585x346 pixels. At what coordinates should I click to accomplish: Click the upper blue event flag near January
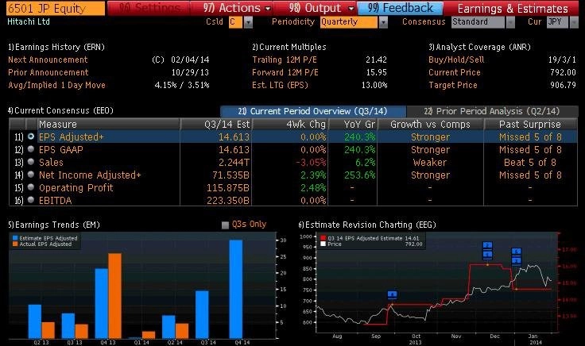517,252
